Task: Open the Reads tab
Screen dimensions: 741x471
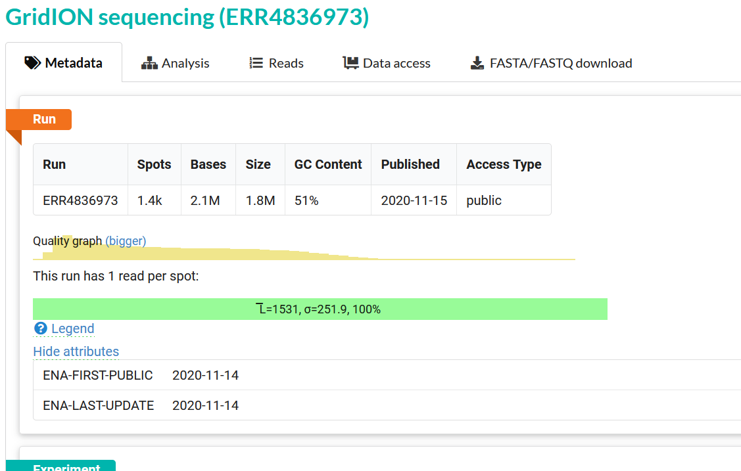Action: tap(276, 63)
